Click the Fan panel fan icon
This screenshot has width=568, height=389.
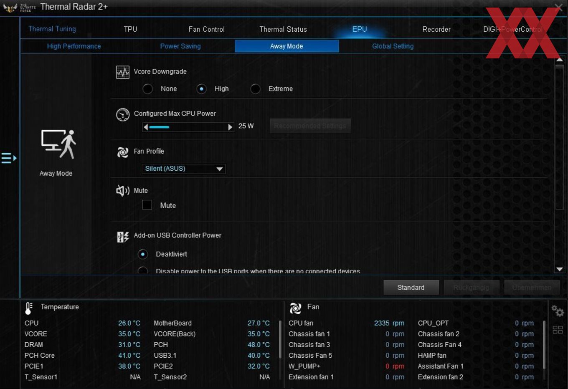tap(295, 308)
